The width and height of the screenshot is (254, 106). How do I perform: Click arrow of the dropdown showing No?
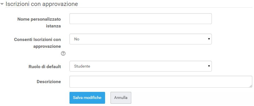point(209,39)
